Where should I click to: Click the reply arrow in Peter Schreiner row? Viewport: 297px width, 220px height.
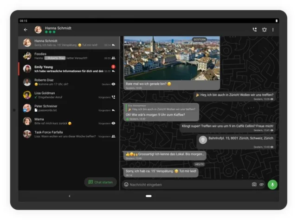[x=113, y=110]
